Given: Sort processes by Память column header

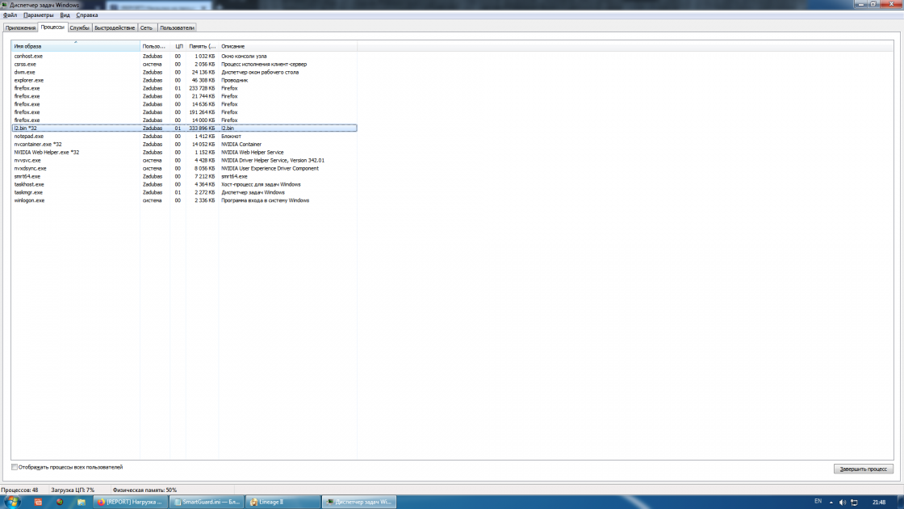Looking at the screenshot, I should tap(201, 46).
